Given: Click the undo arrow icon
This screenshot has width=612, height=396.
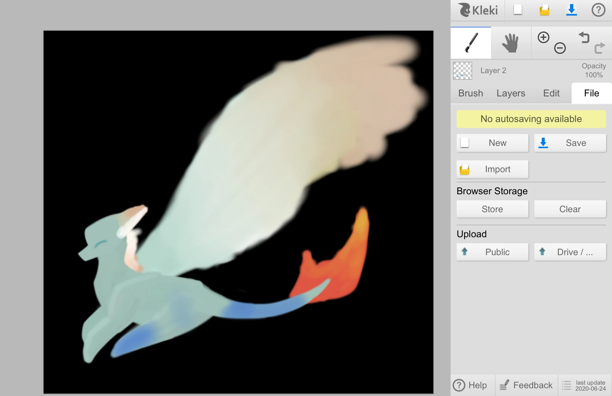Looking at the screenshot, I should tap(584, 38).
